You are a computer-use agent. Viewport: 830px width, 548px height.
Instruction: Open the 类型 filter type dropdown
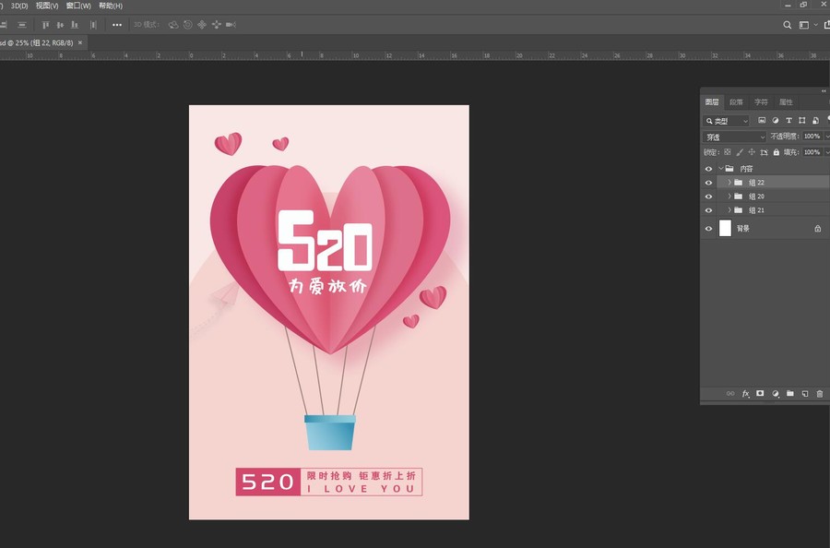pyautogui.click(x=726, y=121)
